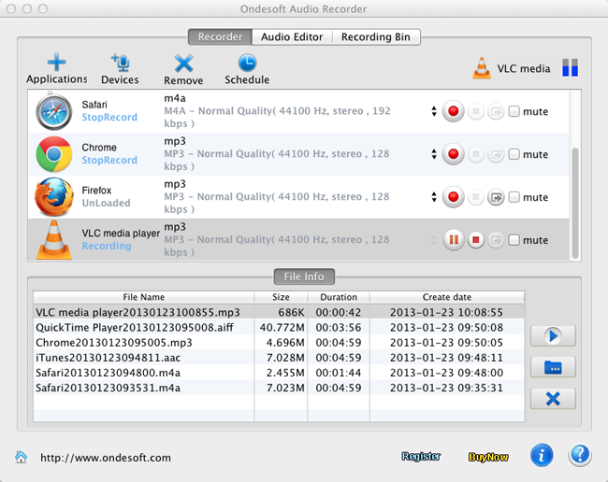Stop the VLC media player recording
608x482 pixels.
pos(476,240)
